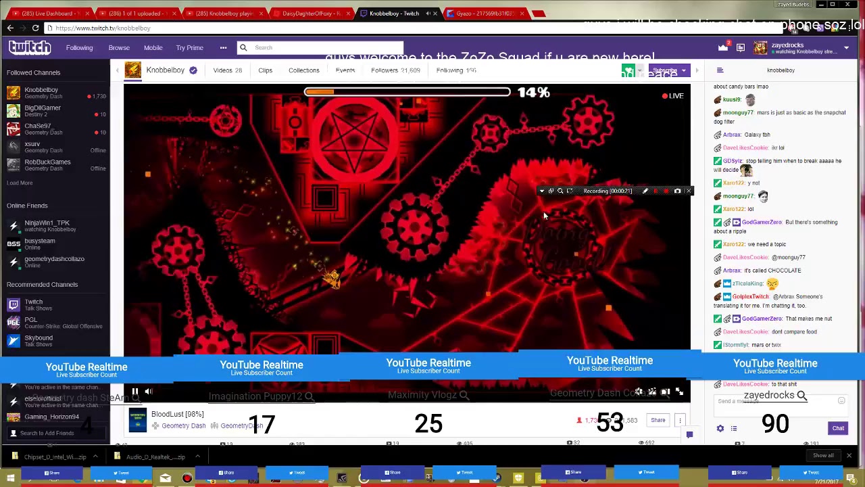Open chat viewer list icon at top
The image size is (865, 487).
(720, 70)
